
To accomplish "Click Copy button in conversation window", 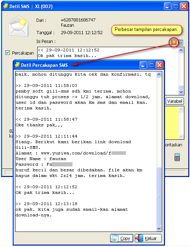I will [122, 238].
